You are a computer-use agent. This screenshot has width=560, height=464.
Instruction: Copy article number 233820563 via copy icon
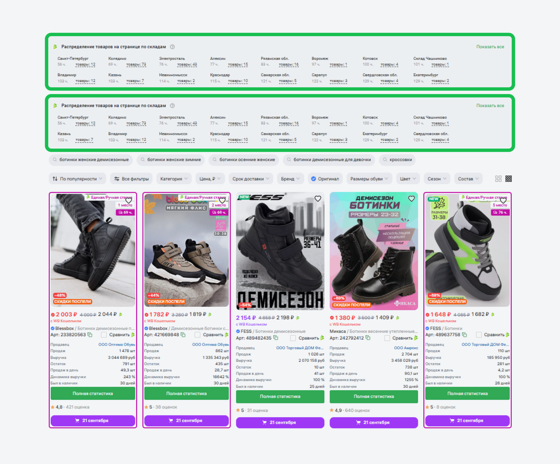coord(90,335)
